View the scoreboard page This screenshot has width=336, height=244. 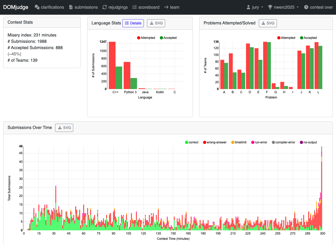click(146, 7)
